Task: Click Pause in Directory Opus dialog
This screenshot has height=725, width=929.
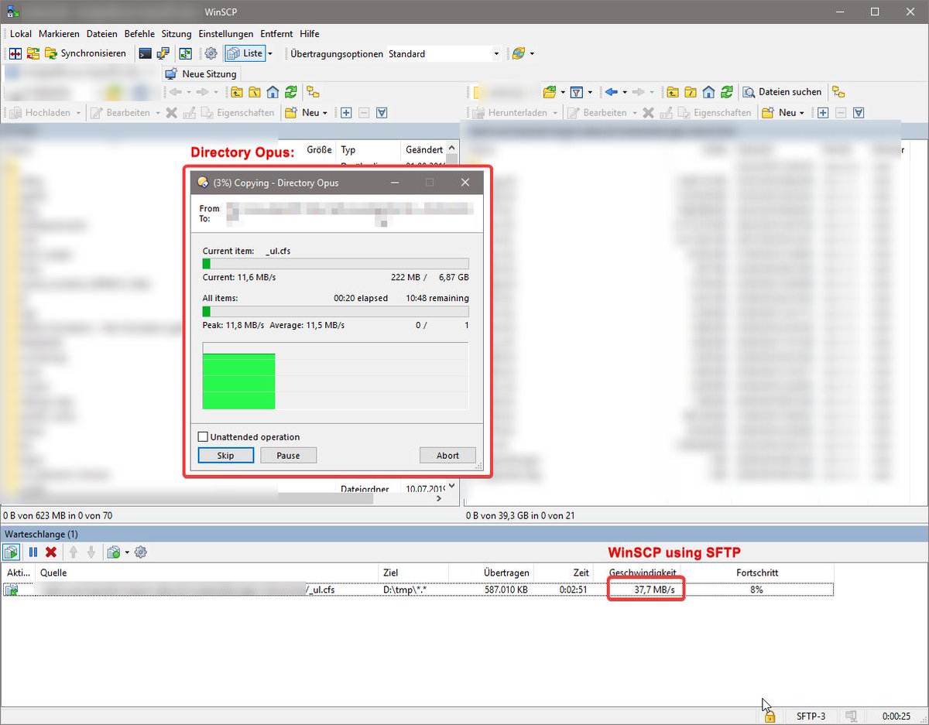Action: [288, 455]
